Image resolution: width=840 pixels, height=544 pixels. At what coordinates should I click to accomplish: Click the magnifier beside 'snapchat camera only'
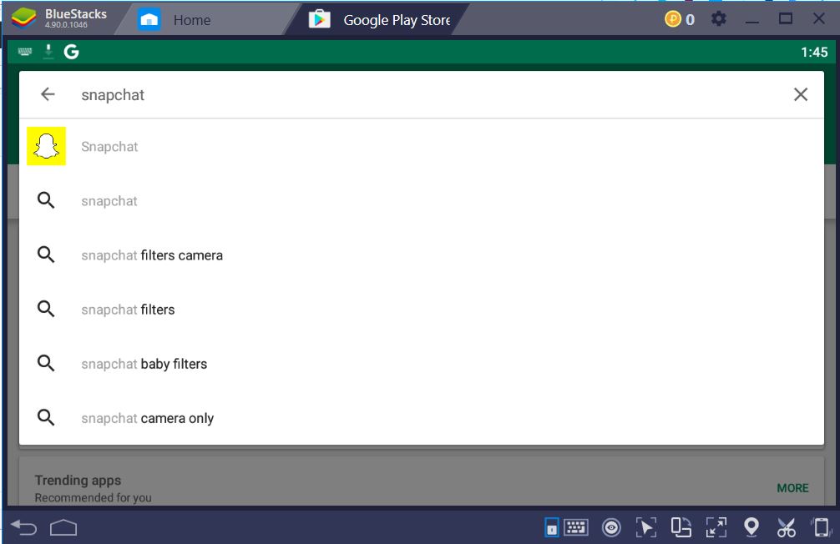coord(46,417)
